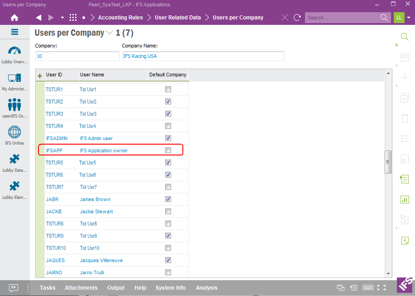This screenshot has width=415, height=296.
Task: Open the chat bubble icon in bottom bar
Action: 14,288
